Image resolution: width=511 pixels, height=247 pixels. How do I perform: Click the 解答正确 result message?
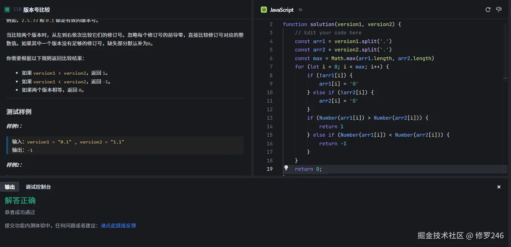pos(20,201)
